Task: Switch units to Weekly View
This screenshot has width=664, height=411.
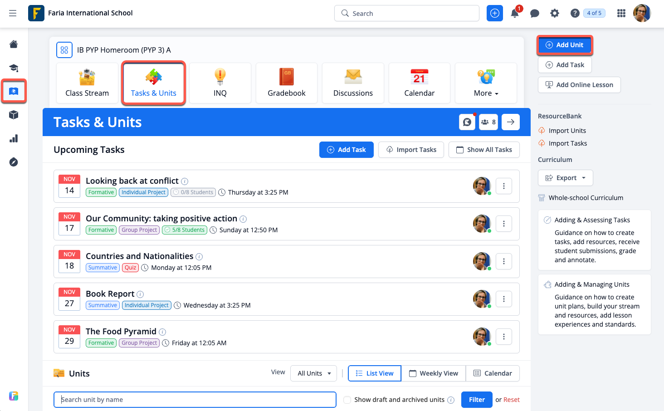Action: point(434,373)
